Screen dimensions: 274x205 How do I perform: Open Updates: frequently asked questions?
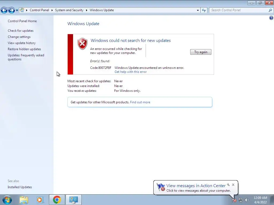click(x=26, y=57)
